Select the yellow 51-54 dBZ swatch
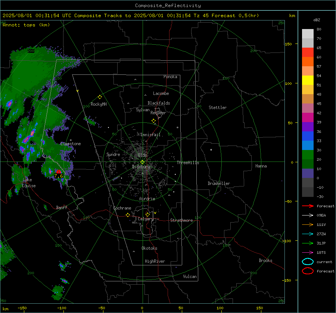 coord(308,80)
